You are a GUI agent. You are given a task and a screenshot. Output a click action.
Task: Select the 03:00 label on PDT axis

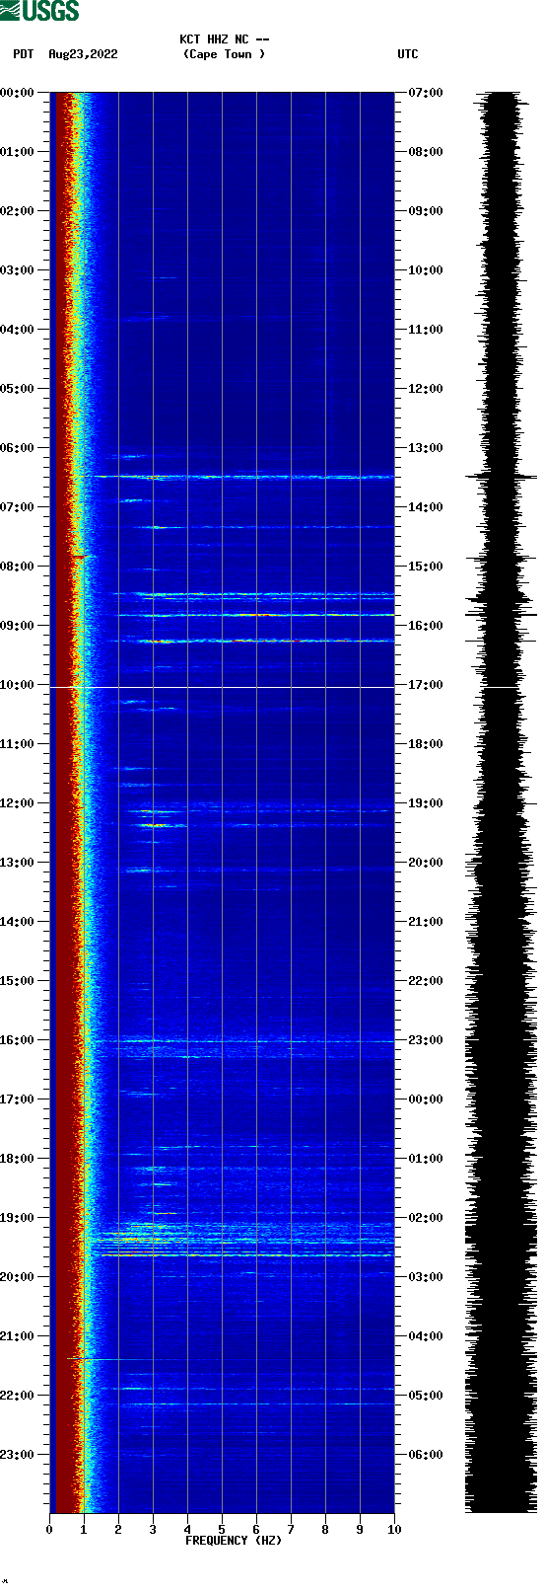pyautogui.click(x=18, y=270)
